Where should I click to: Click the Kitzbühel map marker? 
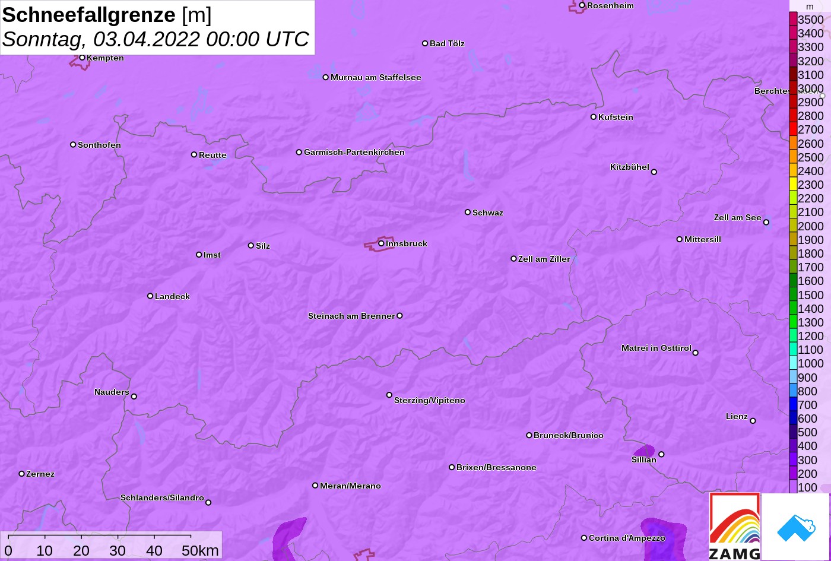click(x=654, y=172)
